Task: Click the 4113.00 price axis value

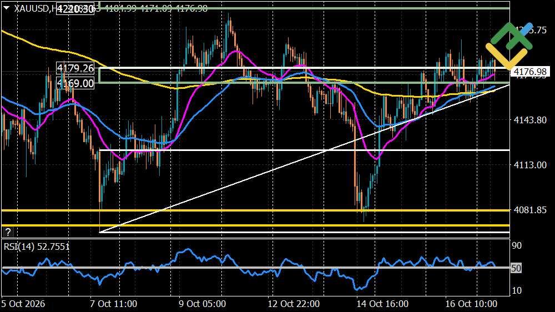Action: pos(530,165)
